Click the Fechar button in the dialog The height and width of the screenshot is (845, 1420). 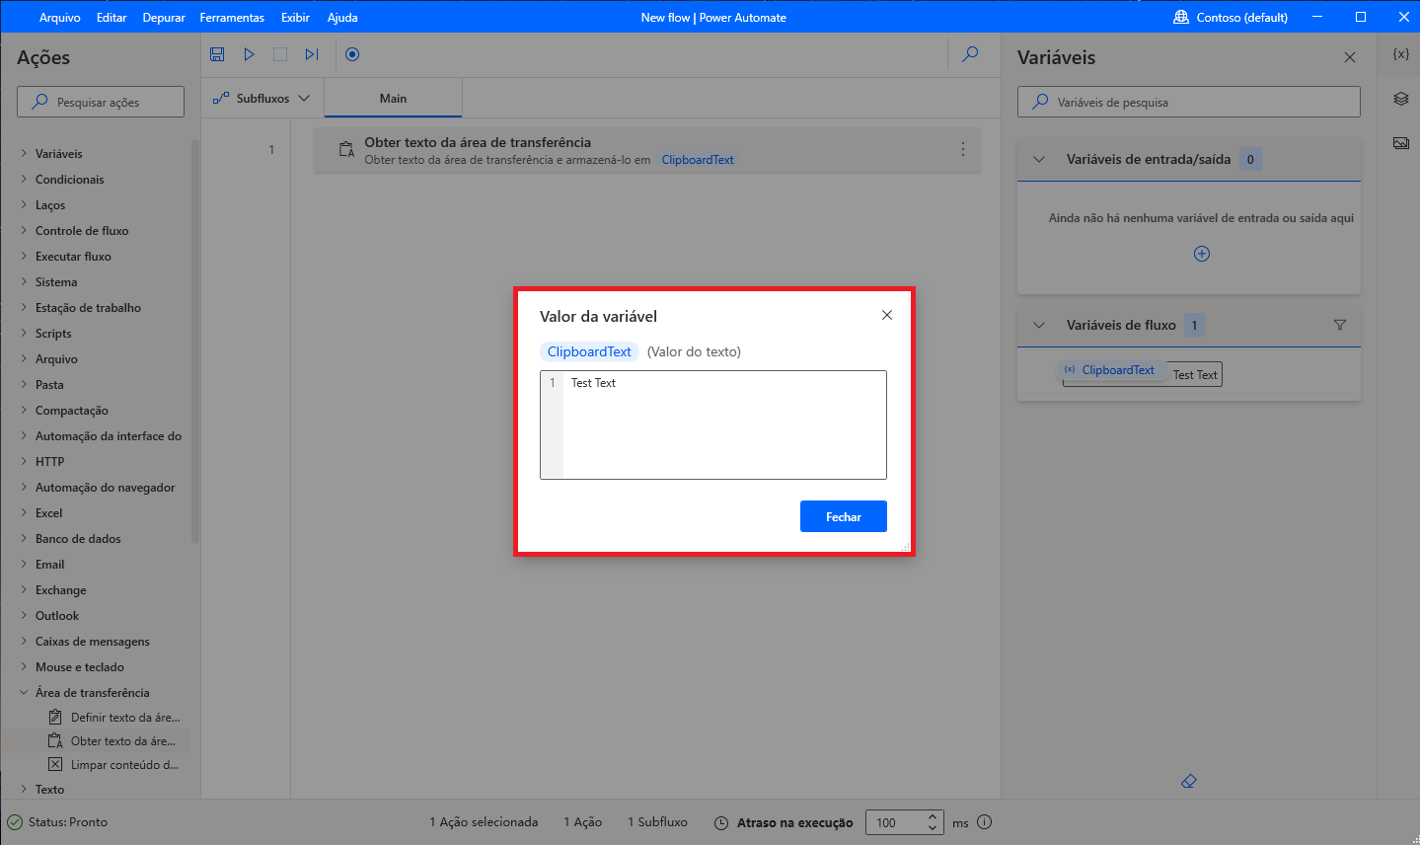click(843, 515)
